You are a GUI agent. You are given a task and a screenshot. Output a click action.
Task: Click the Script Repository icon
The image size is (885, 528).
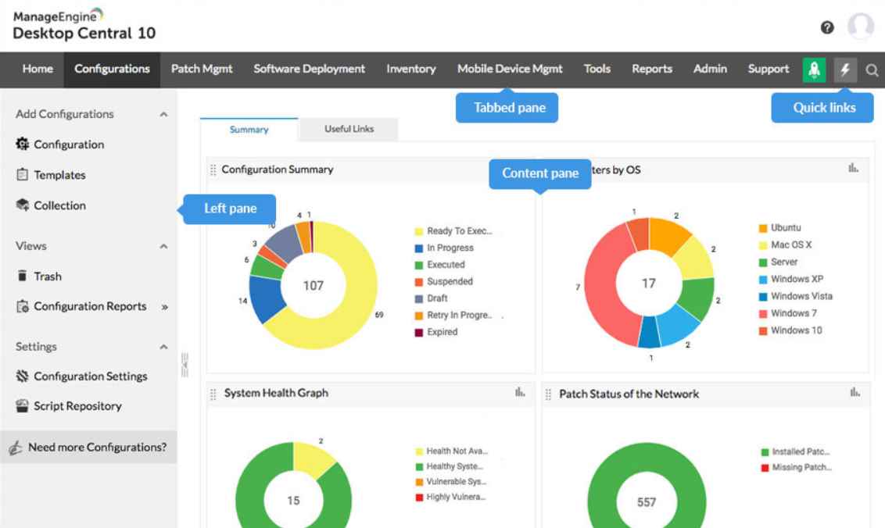click(22, 405)
